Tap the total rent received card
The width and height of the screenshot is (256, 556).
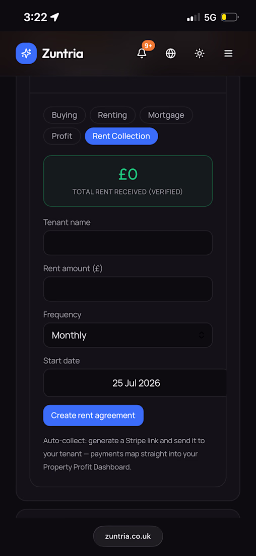pos(128,181)
